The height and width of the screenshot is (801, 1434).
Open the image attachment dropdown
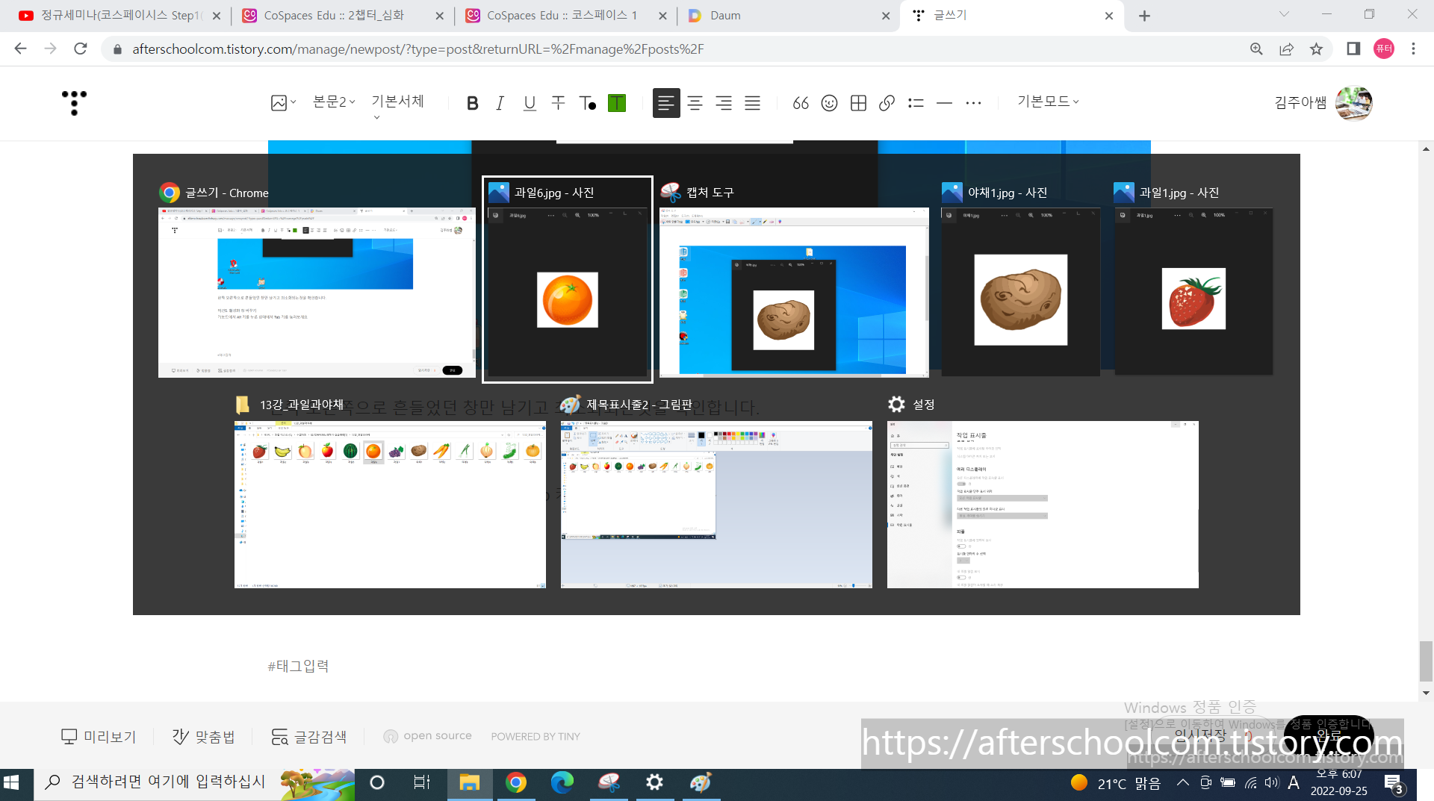coord(283,102)
